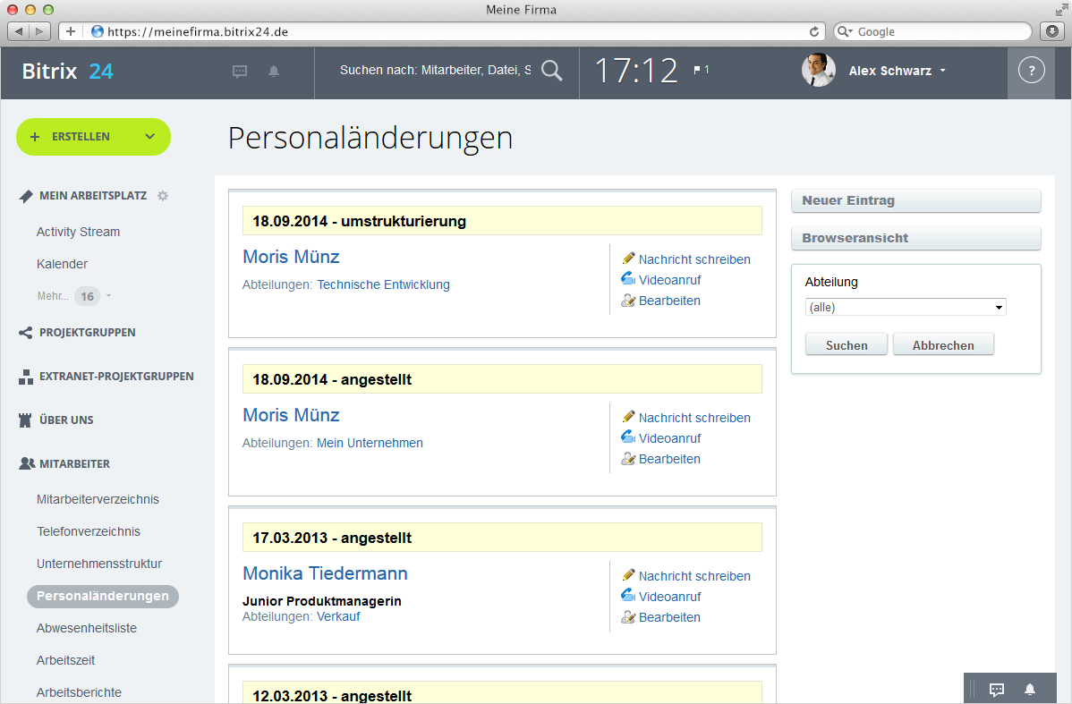
Task: Click the Über uns castle icon
Action: pos(25,420)
